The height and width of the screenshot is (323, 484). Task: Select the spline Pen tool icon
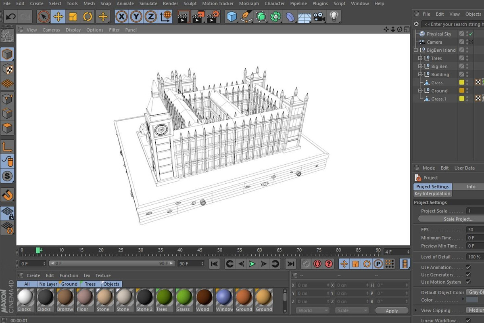point(246,17)
